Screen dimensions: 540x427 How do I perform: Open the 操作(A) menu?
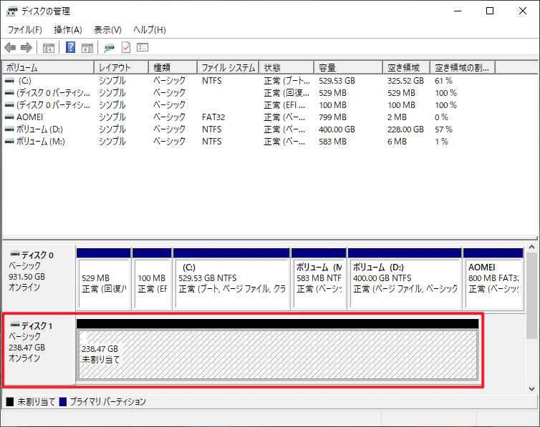coord(68,30)
